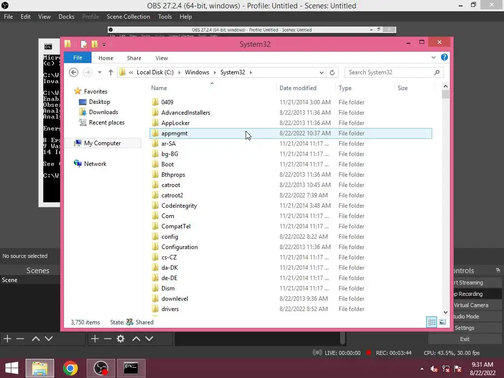Open recent locations dropdown arrow
The image size is (504, 378).
tap(99, 72)
